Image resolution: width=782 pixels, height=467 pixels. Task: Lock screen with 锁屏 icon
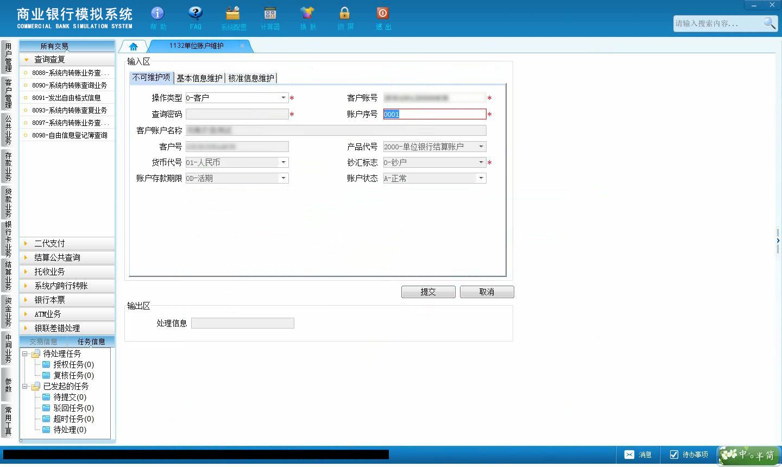click(345, 18)
